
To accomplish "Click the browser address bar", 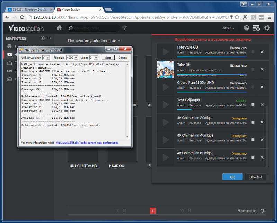I will click(x=131, y=17).
